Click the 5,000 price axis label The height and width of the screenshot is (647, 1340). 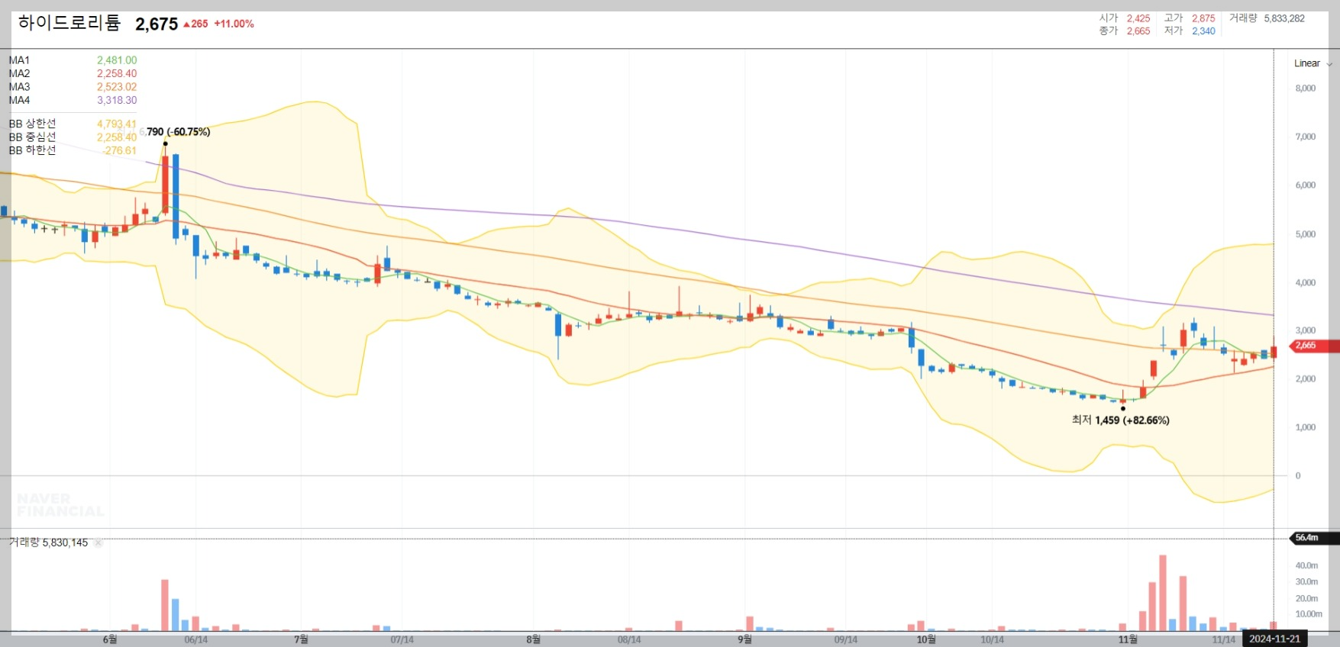1306,234
